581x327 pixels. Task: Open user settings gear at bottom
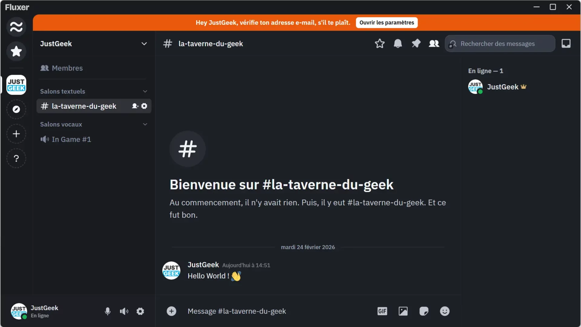coord(140,311)
